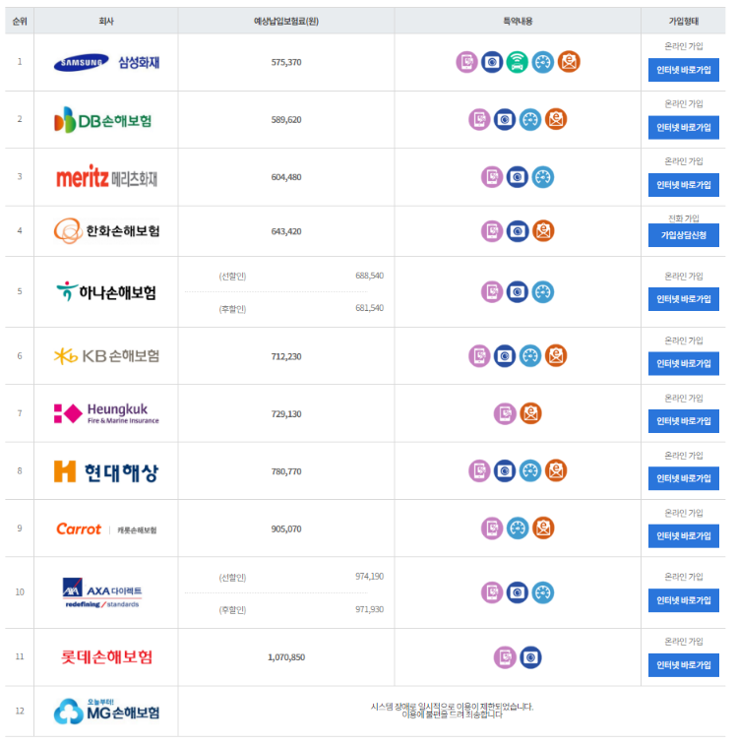Click 인터넷 바로가입 button for 현대해상
Image resolution: width=736 pixels, height=744 pixels.
coord(683,478)
